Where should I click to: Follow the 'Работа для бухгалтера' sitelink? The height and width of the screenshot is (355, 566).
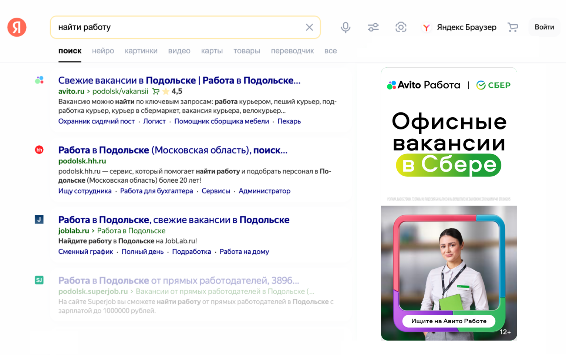(156, 191)
